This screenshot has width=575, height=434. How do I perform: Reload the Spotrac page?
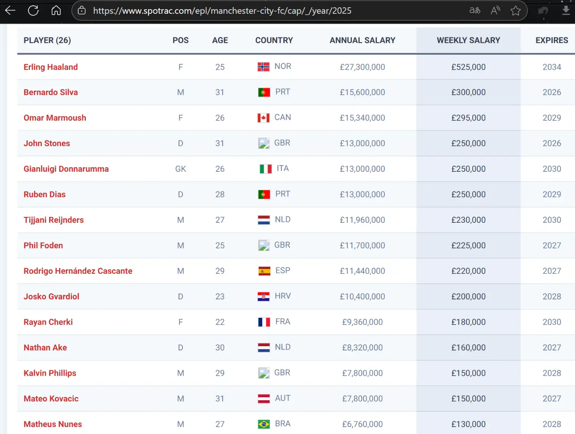pos(33,10)
